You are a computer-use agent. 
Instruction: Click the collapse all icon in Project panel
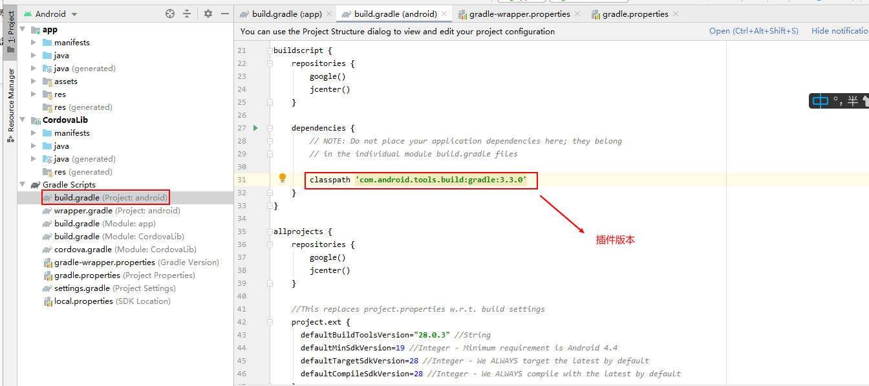187,14
